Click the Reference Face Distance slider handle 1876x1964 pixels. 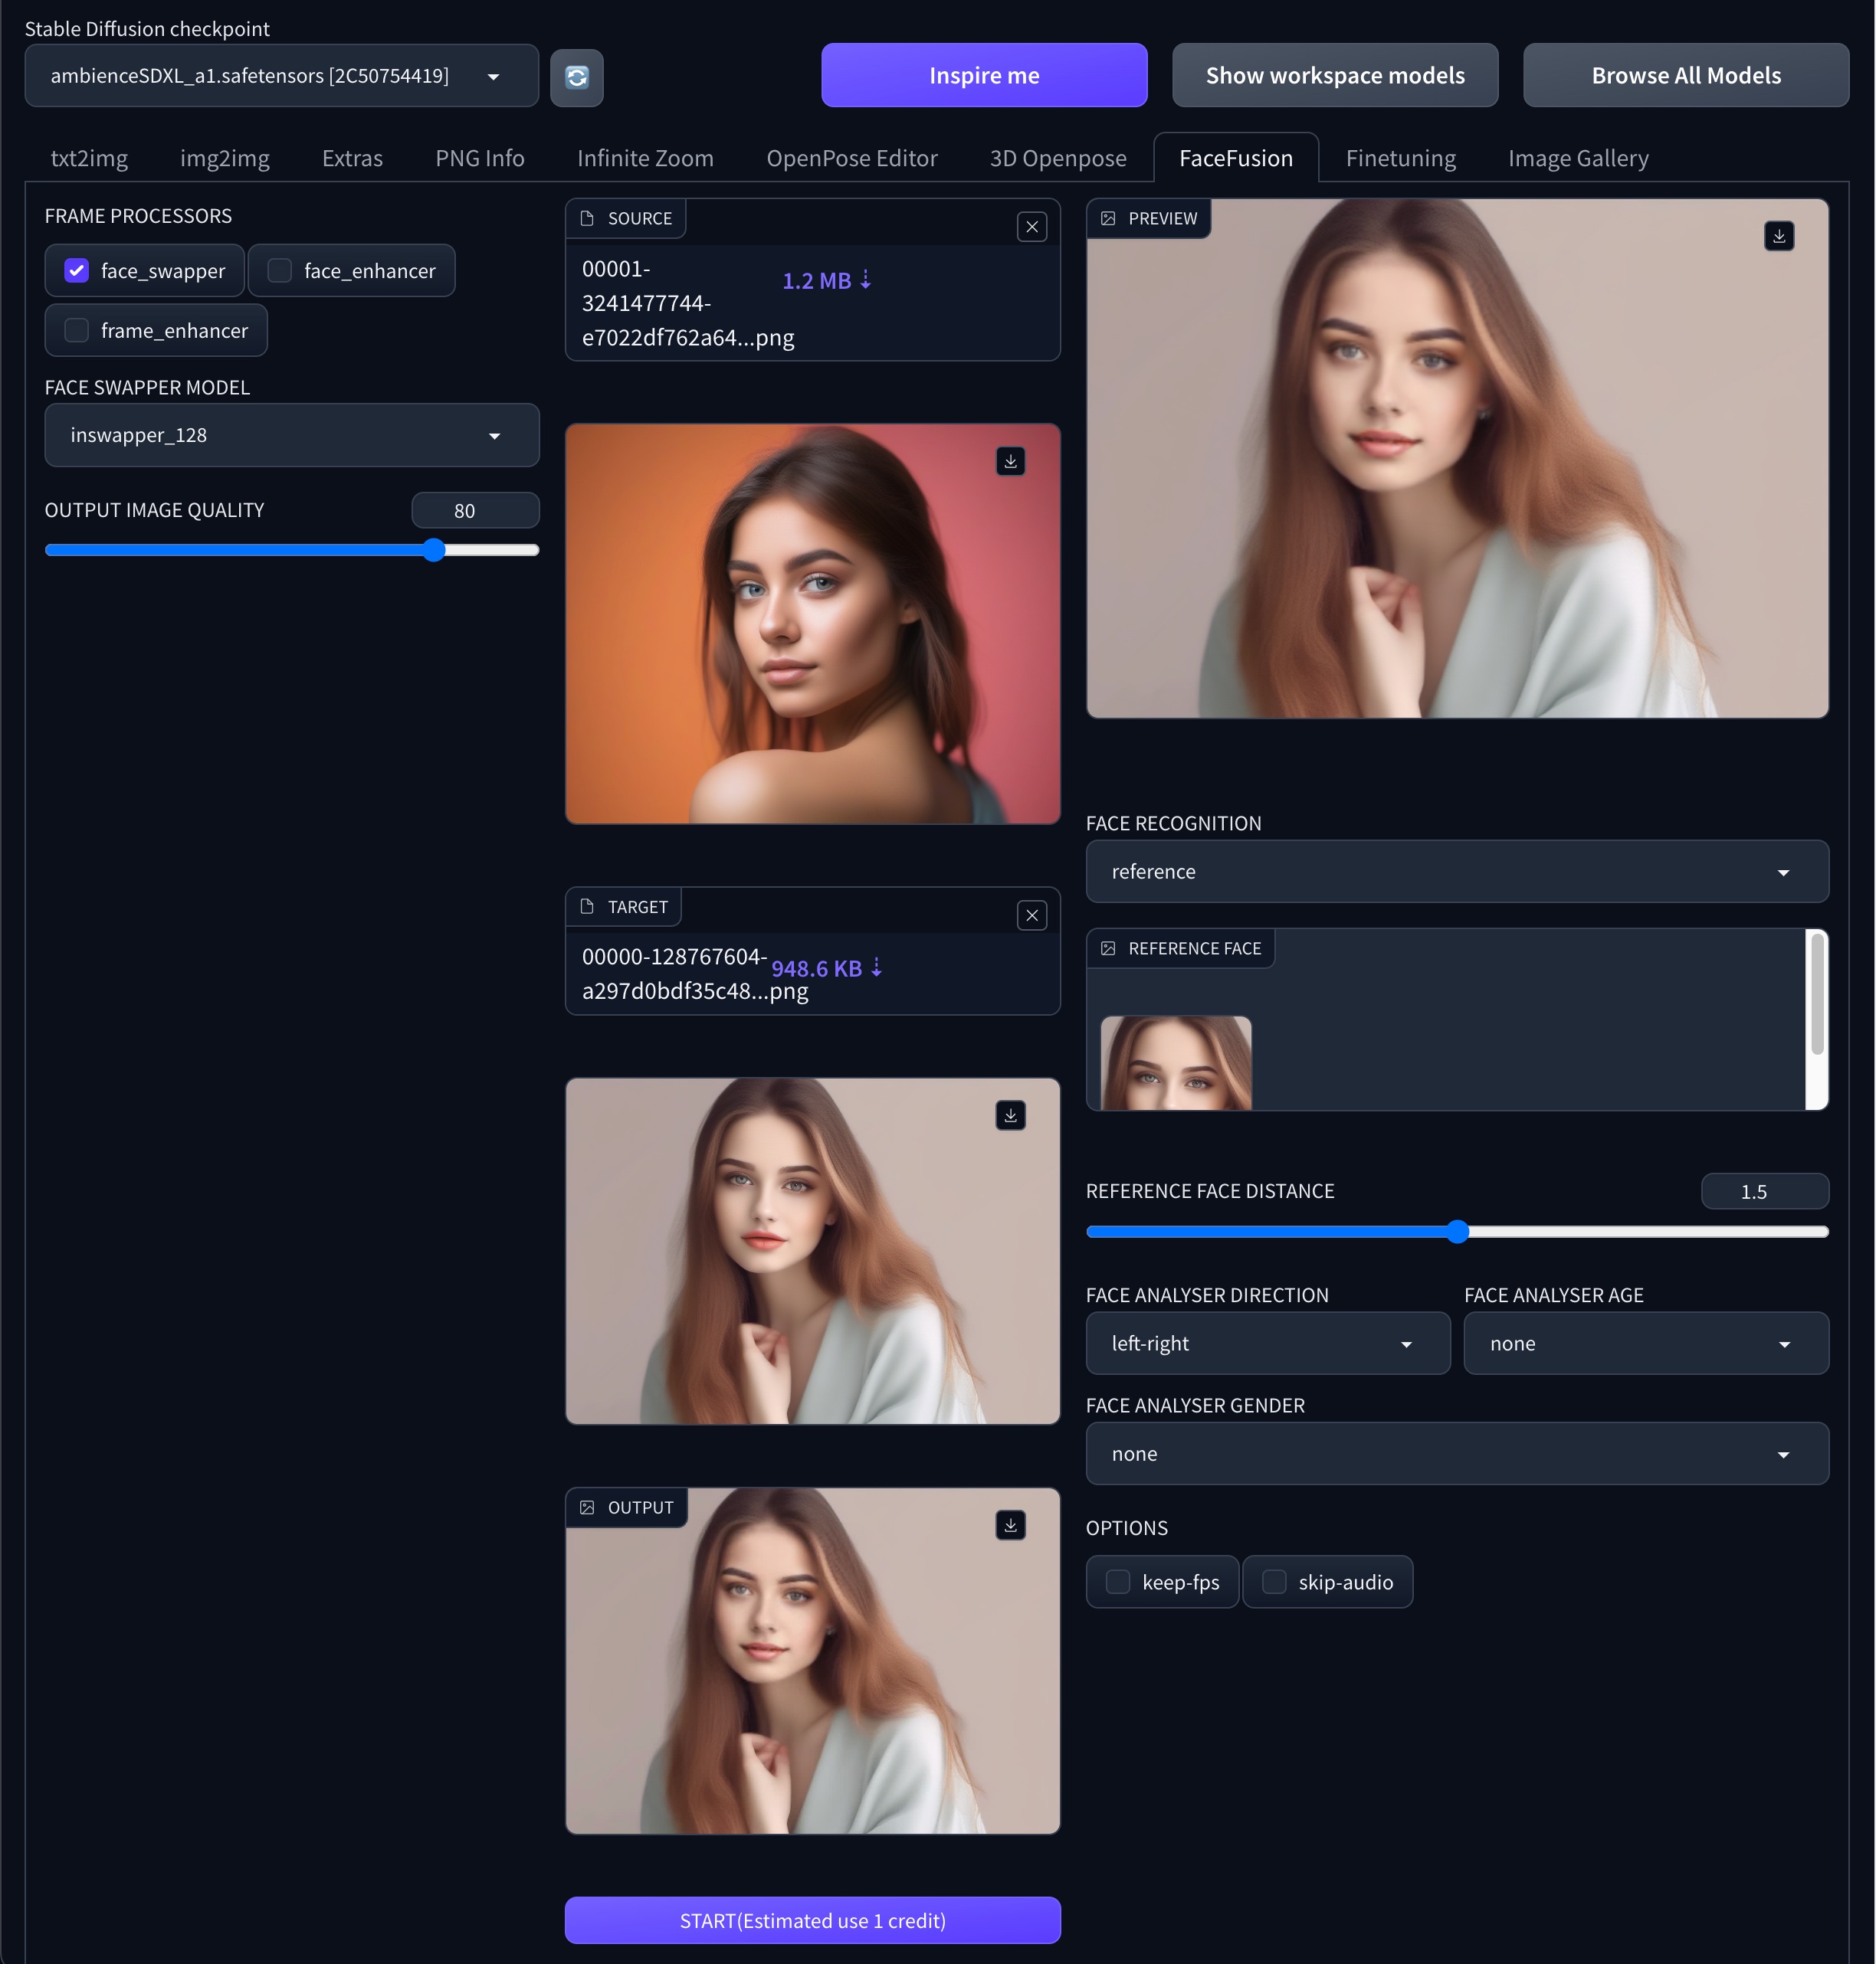coord(1457,1232)
